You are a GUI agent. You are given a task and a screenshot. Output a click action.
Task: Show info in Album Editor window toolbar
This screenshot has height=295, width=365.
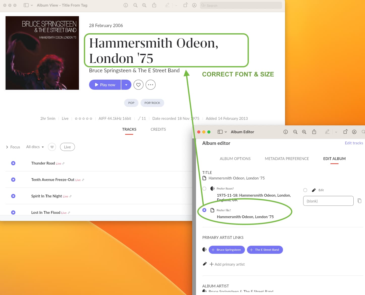pos(286,132)
